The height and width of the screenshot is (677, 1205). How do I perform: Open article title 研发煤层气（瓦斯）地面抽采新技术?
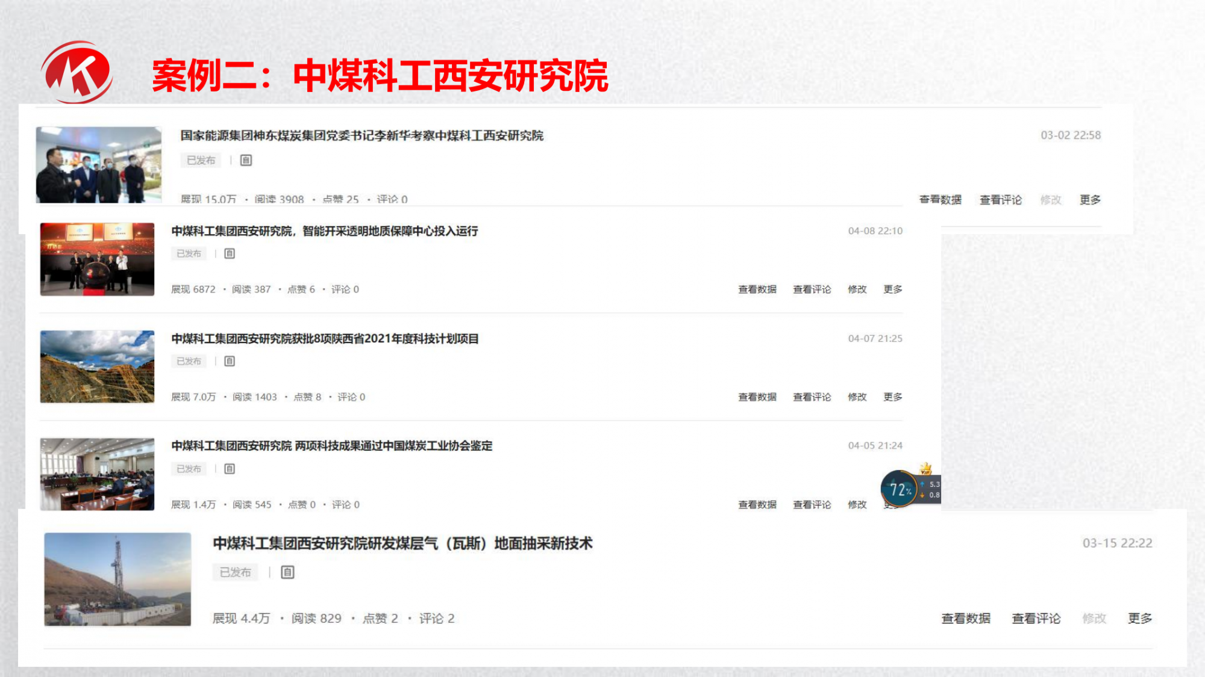click(x=402, y=543)
